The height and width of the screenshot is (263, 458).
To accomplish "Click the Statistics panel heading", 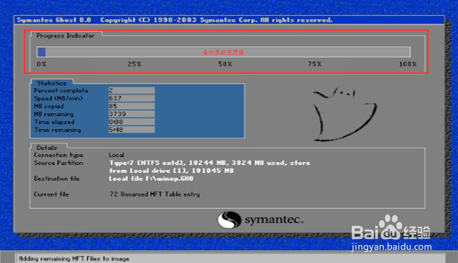I will point(52,83).
